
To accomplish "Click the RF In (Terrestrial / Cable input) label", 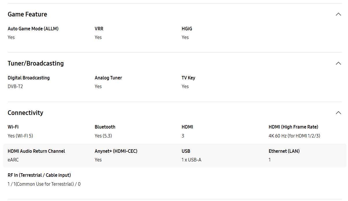I will click(39, 175).
